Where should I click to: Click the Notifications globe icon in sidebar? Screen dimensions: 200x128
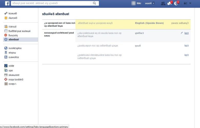coord(6,48)
